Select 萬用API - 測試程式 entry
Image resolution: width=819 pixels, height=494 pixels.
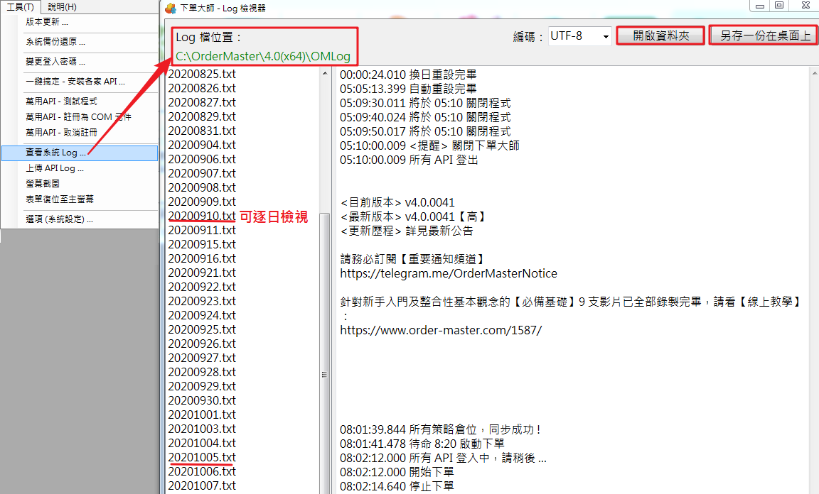61,101
